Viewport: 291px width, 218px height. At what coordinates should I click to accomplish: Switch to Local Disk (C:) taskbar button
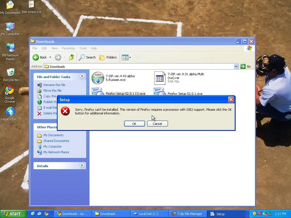coord(149,214)
